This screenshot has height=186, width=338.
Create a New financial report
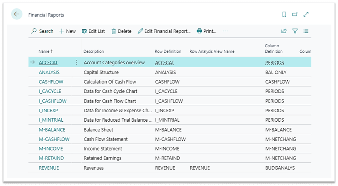pyautogui.click(x=67, y=31)
